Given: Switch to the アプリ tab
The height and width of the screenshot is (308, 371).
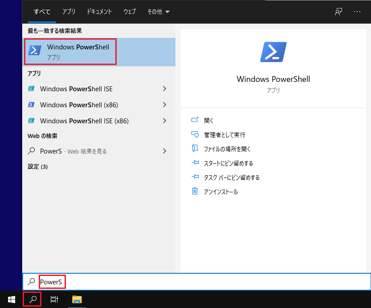Looking at the screenshot, I should click(x=69, y=12).
